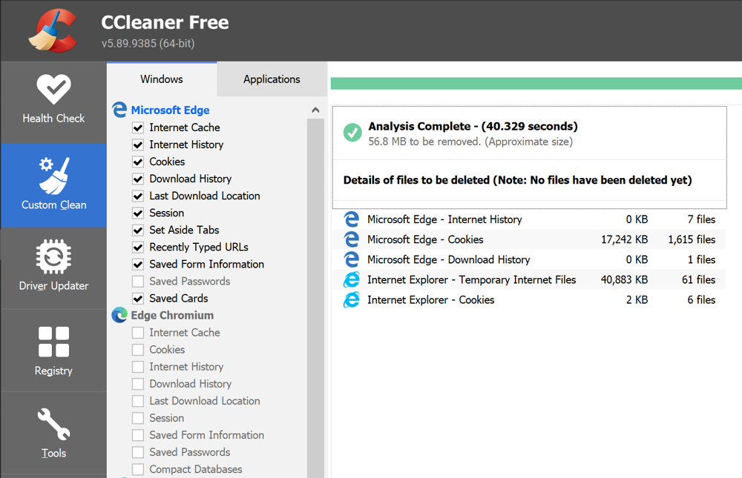Select the Microsoft Edge - Internet History row

(x=529, y=219)
